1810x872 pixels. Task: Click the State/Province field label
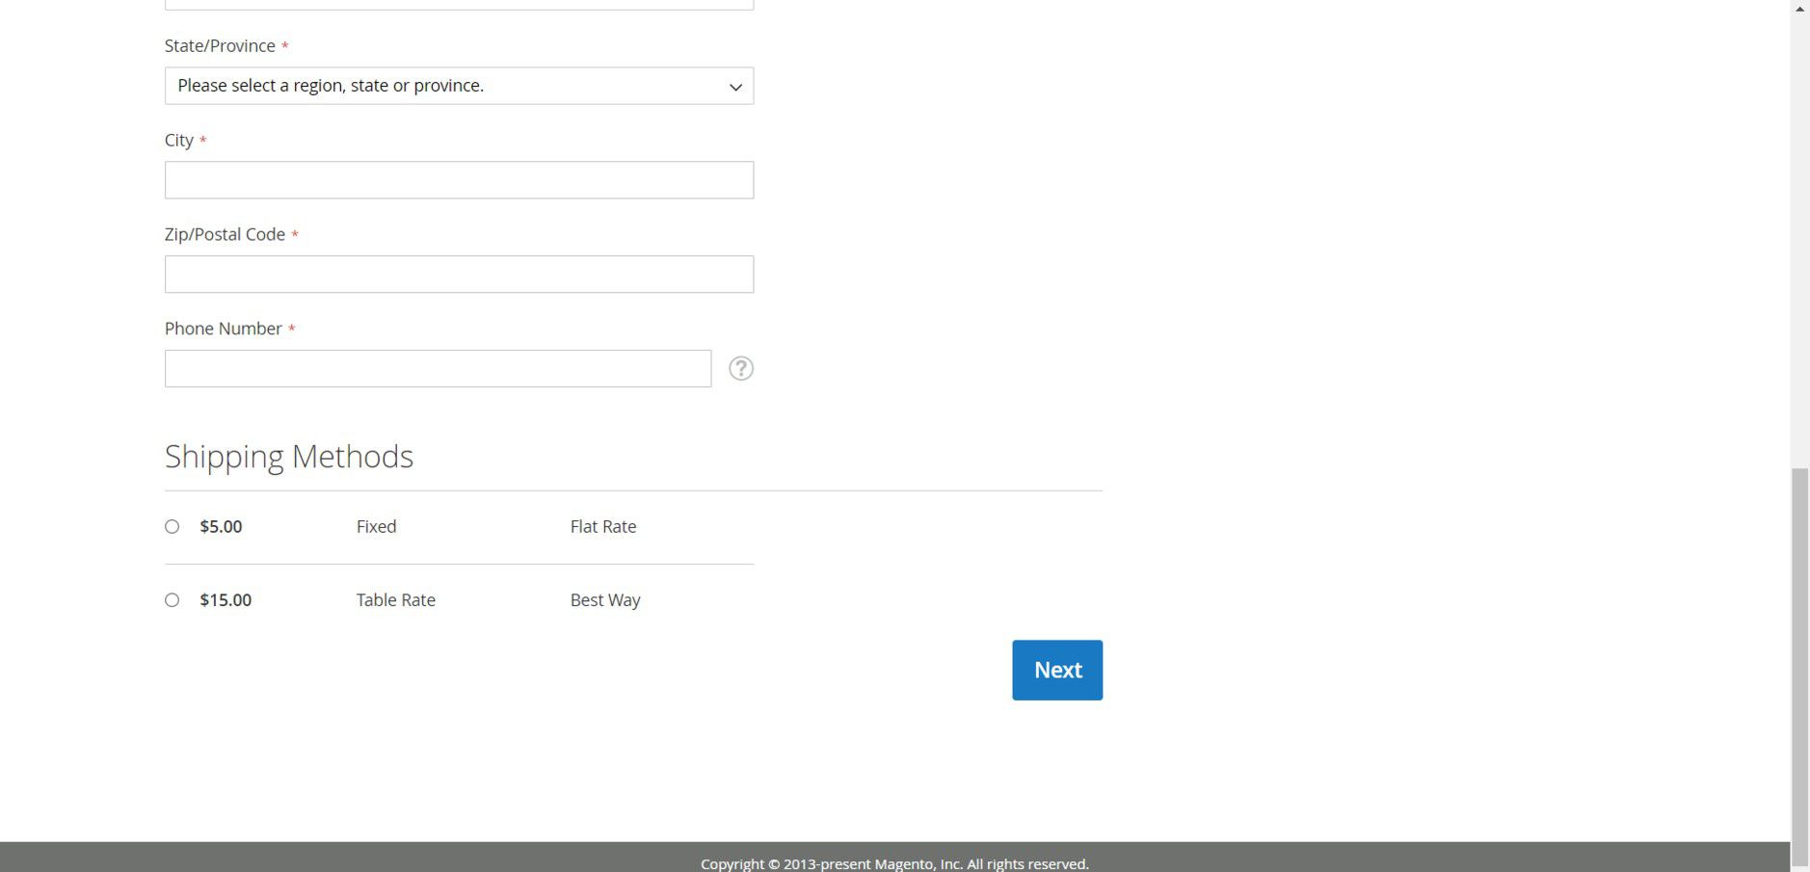pos(220,46)
